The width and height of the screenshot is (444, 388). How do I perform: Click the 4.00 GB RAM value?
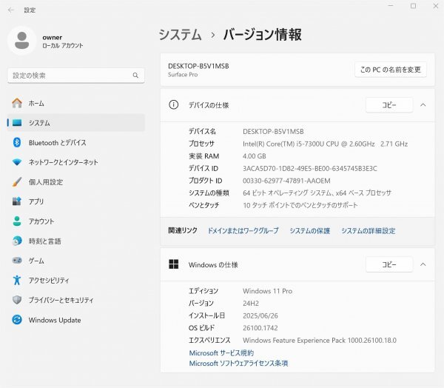tap(255, 156)
